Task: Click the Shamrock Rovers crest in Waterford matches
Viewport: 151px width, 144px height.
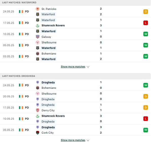Action: 37,26
